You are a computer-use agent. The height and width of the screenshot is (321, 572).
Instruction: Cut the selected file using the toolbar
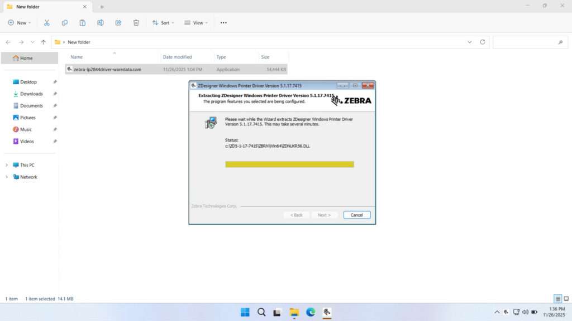tap(47, 22)
